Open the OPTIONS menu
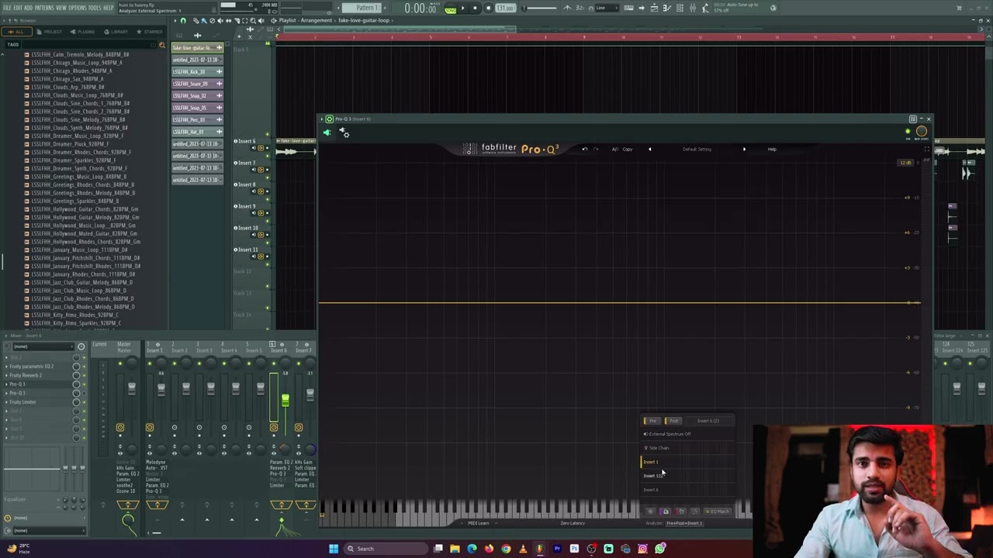 [x=78, y=8]
